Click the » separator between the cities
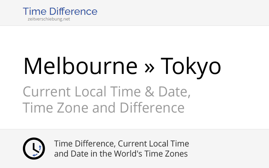The image size is (269, 168). 149,67
